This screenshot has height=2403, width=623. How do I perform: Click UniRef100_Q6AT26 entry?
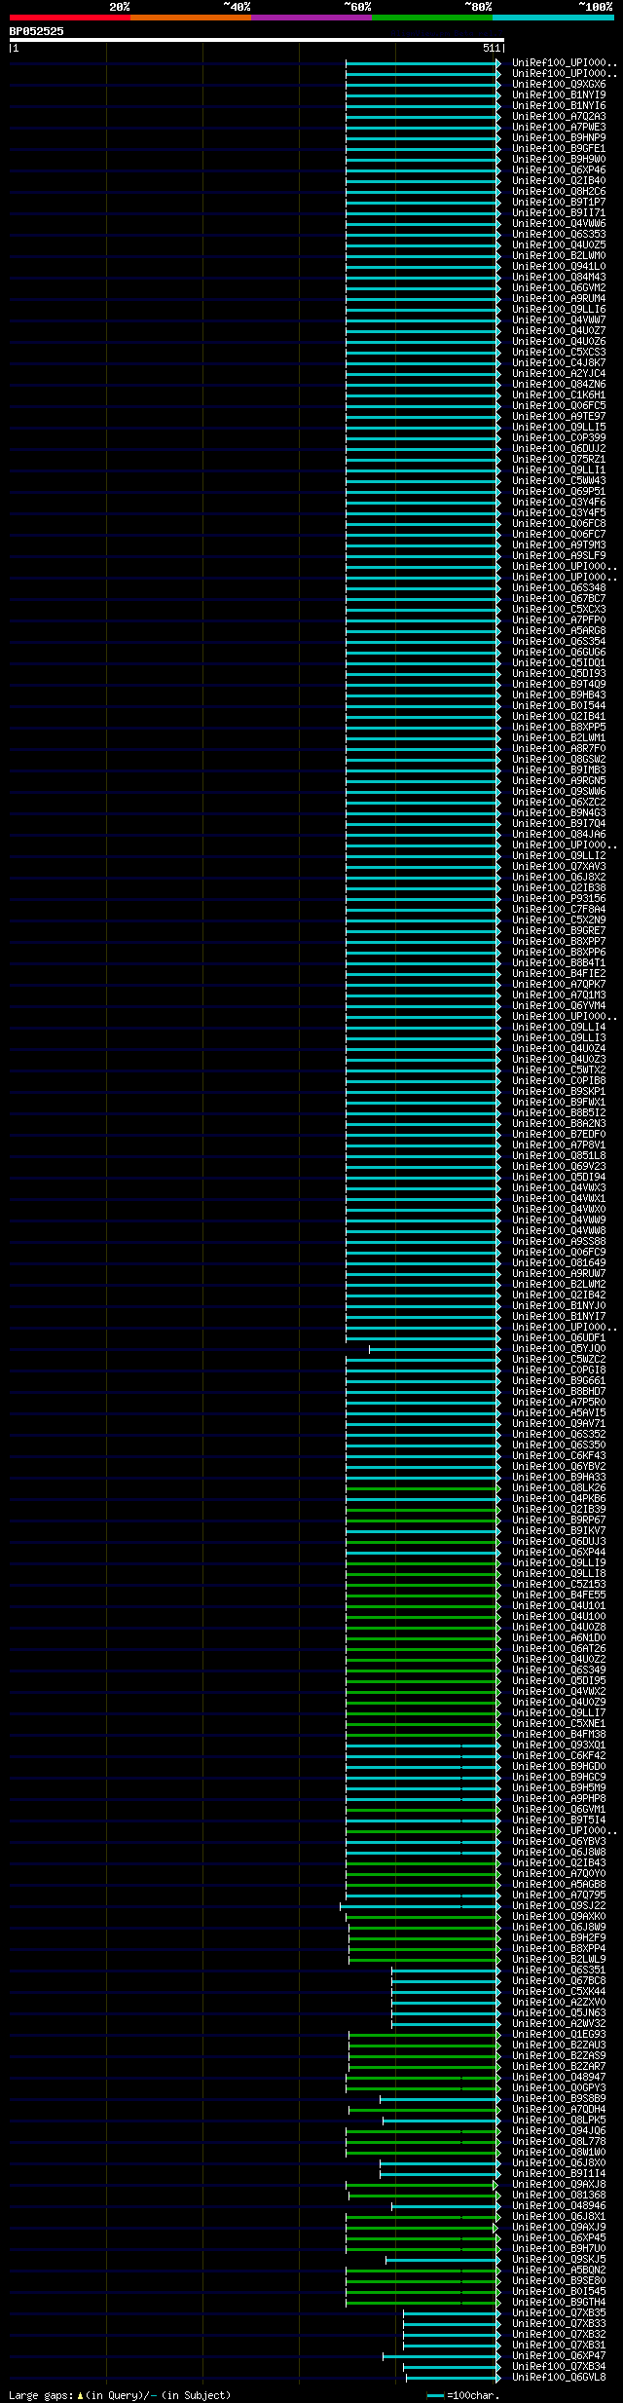coord(559,1649)
